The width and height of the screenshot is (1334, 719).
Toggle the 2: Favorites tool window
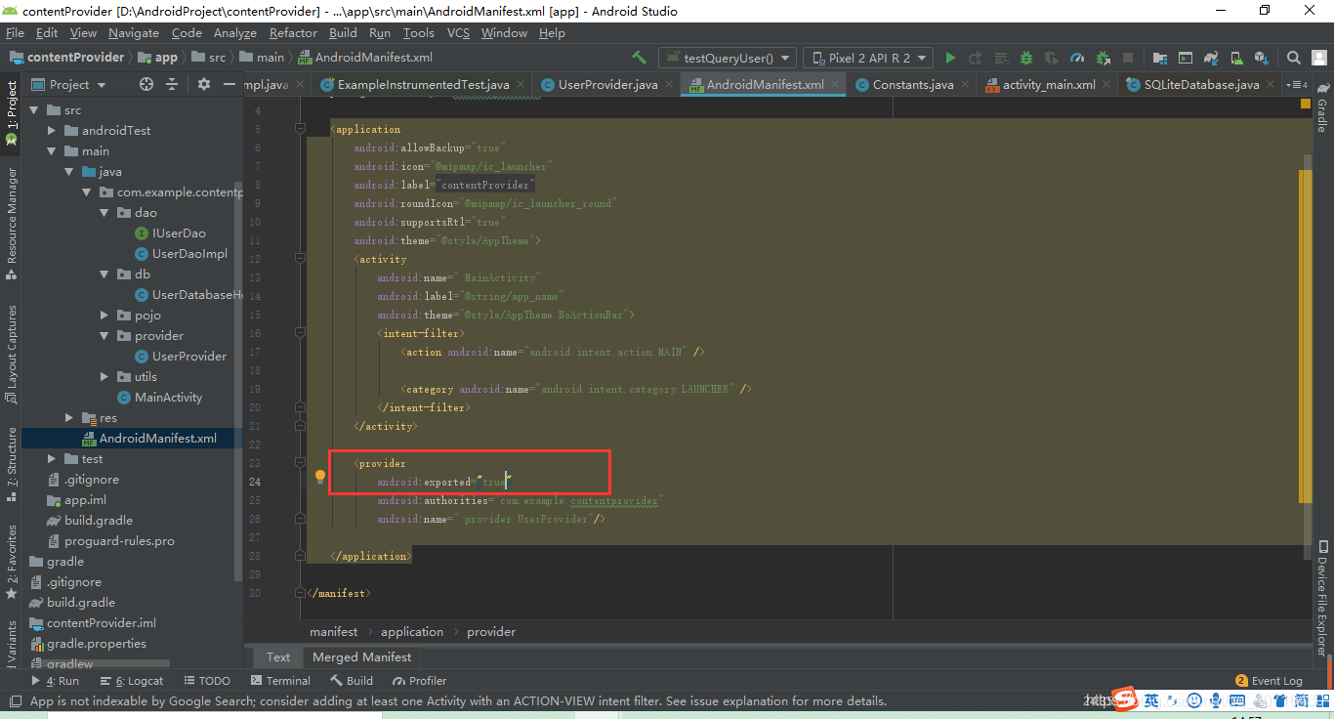point(11,562)
